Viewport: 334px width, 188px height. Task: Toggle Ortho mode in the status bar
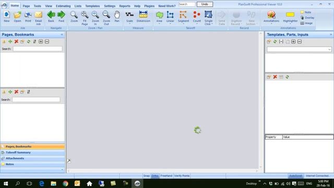155,175
